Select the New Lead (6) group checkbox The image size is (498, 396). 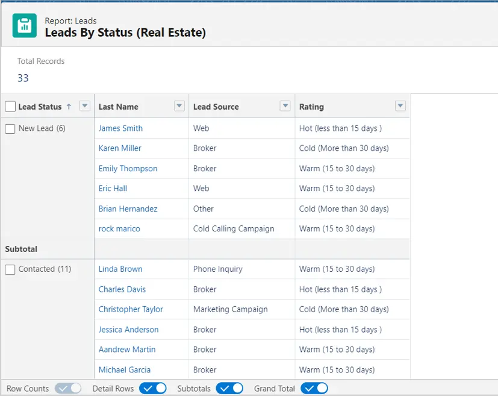(10, 129)
